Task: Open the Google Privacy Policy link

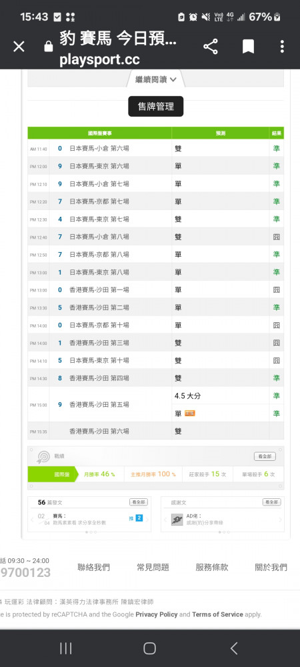Action: tap(157, 614)
